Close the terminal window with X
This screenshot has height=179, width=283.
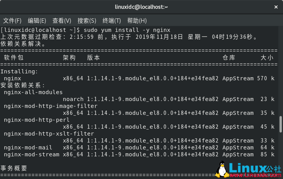pos(276,7)
